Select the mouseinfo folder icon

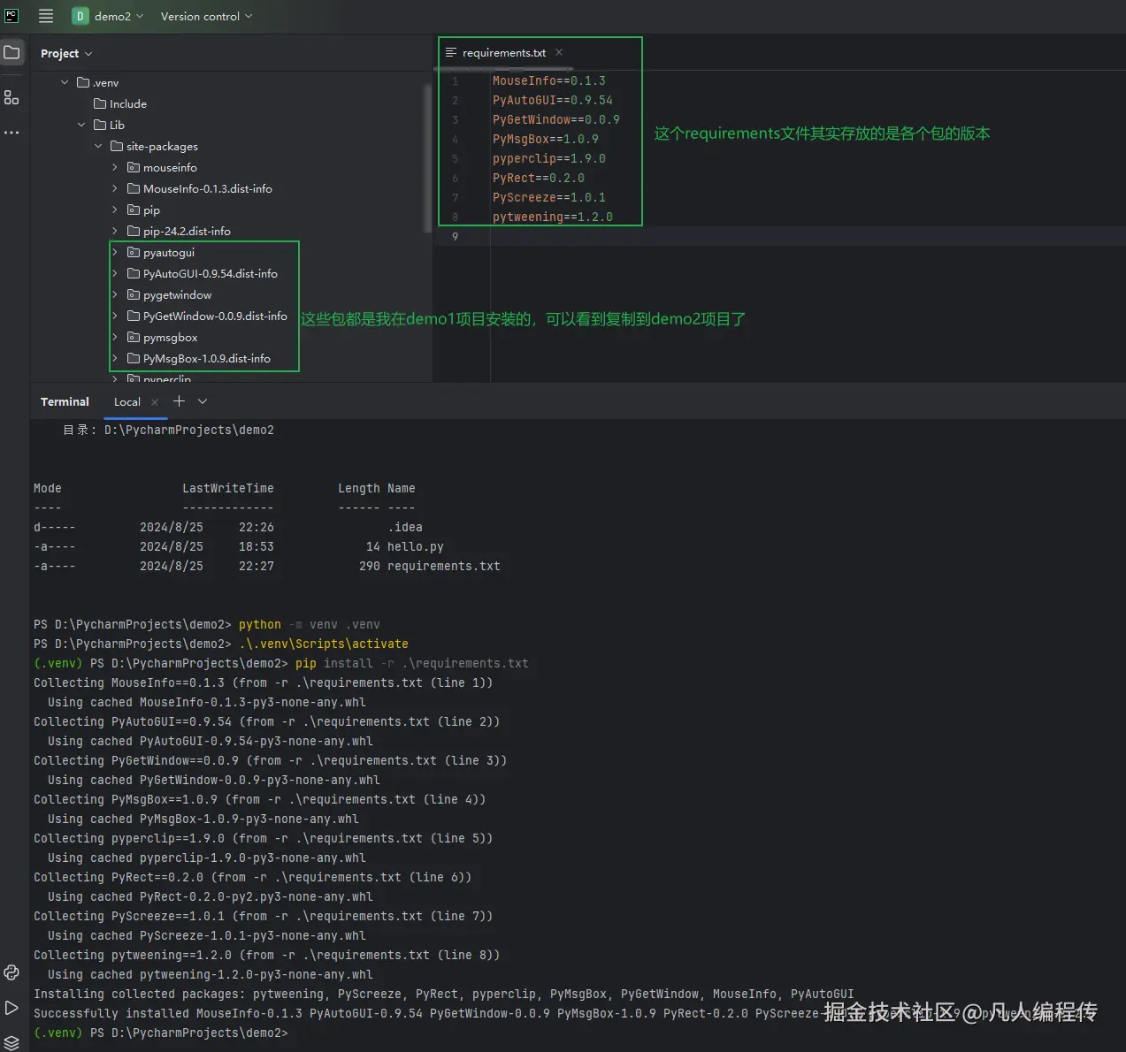click(x=134, y=167)
